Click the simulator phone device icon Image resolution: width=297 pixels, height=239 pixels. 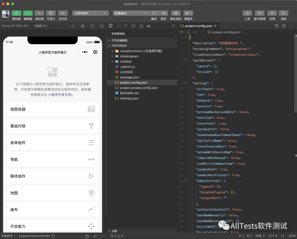pos(92,26)
